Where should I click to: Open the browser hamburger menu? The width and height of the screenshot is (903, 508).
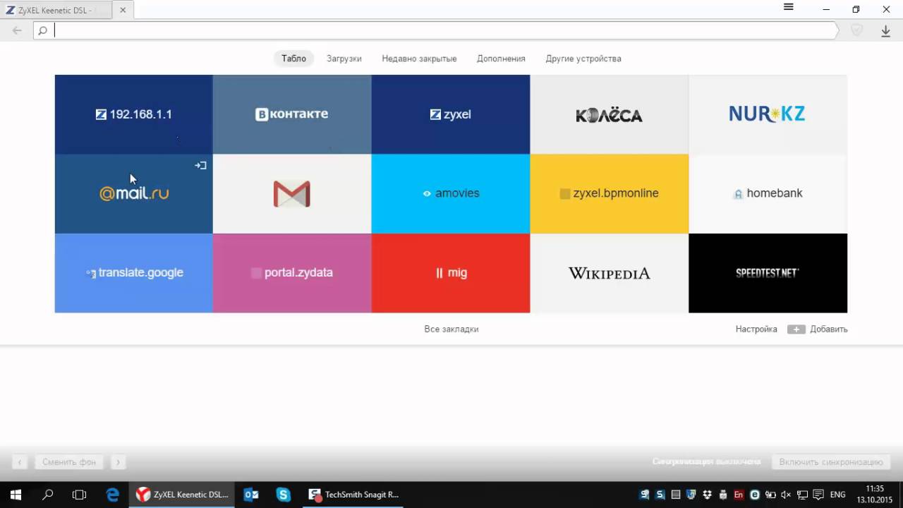tap(789, 8)
